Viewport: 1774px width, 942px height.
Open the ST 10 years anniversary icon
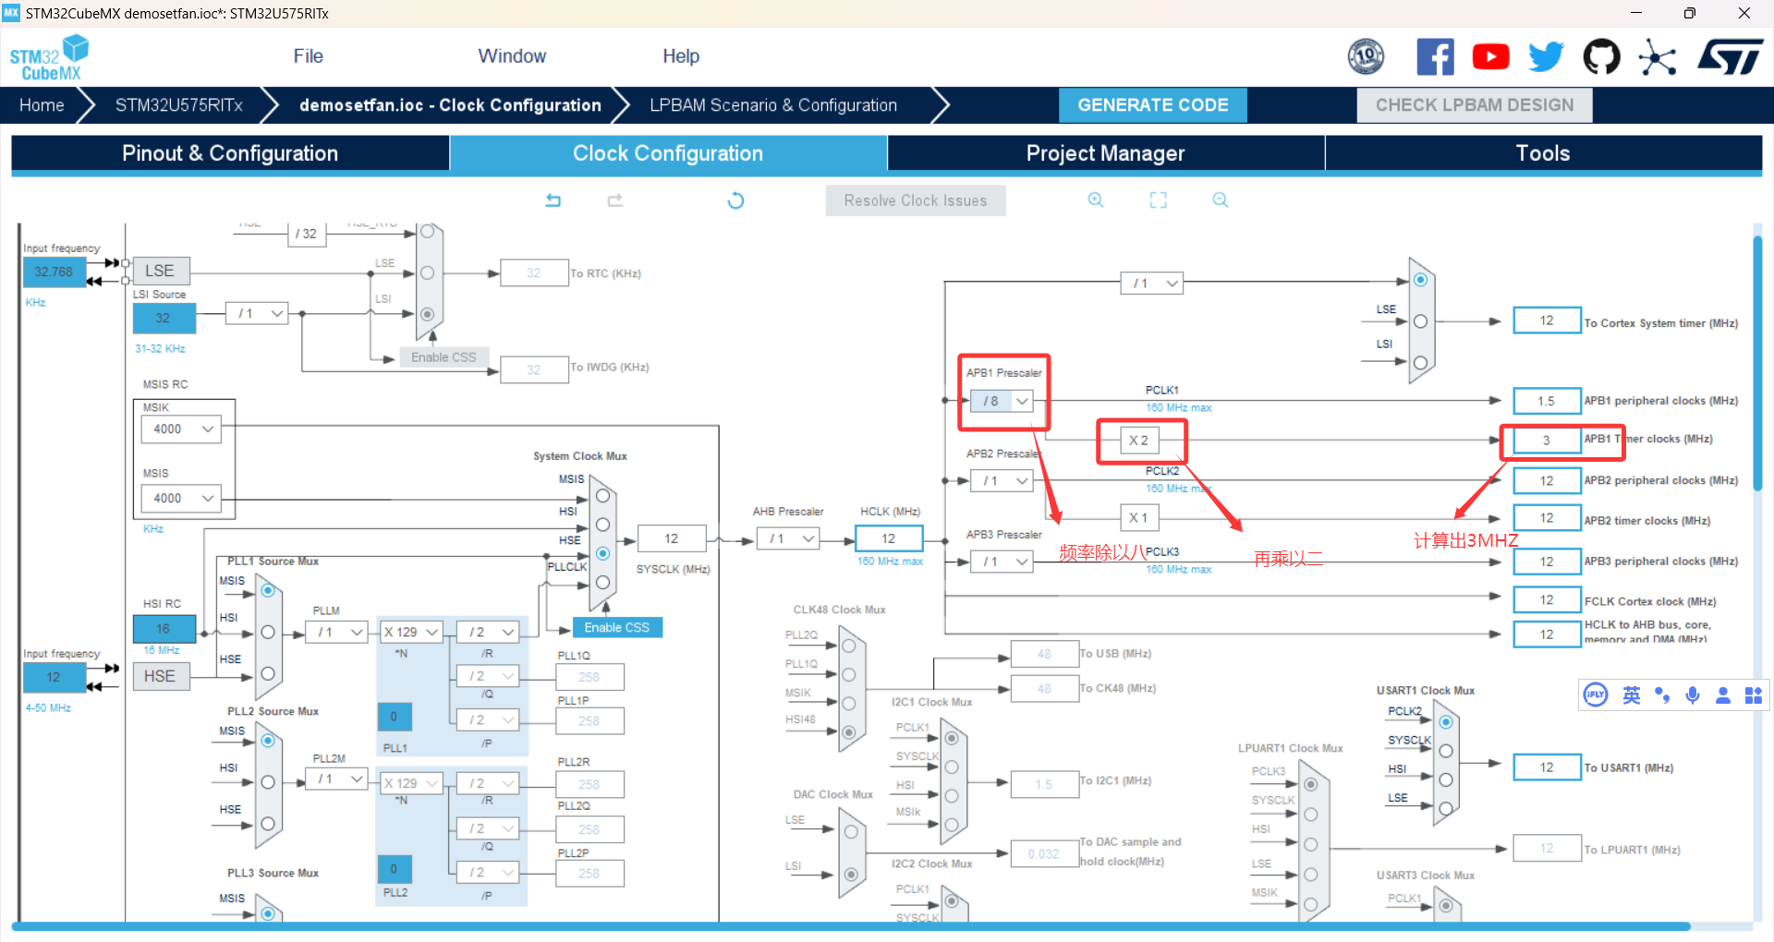(x=1366, y=57)
